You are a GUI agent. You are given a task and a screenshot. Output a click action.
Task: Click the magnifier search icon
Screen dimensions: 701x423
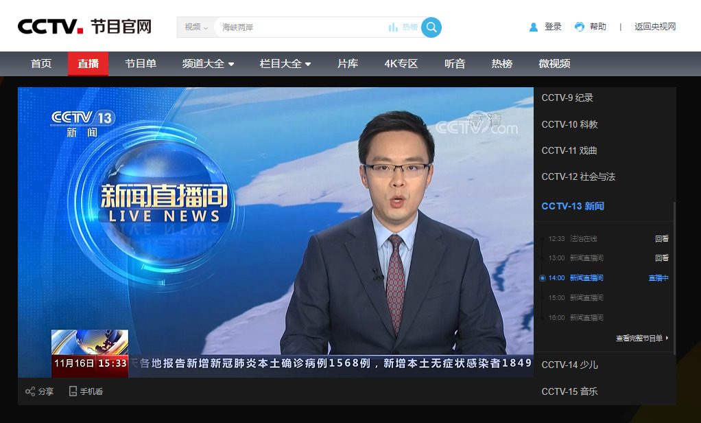pyautogui.click(x=431, y=27)
